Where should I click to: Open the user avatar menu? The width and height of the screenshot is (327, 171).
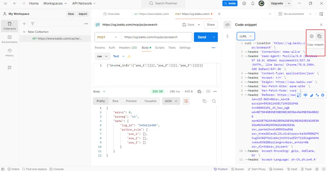(x=261, y=3)
